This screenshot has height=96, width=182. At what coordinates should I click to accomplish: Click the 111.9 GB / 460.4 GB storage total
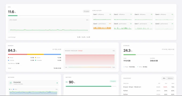click(168, 49)
